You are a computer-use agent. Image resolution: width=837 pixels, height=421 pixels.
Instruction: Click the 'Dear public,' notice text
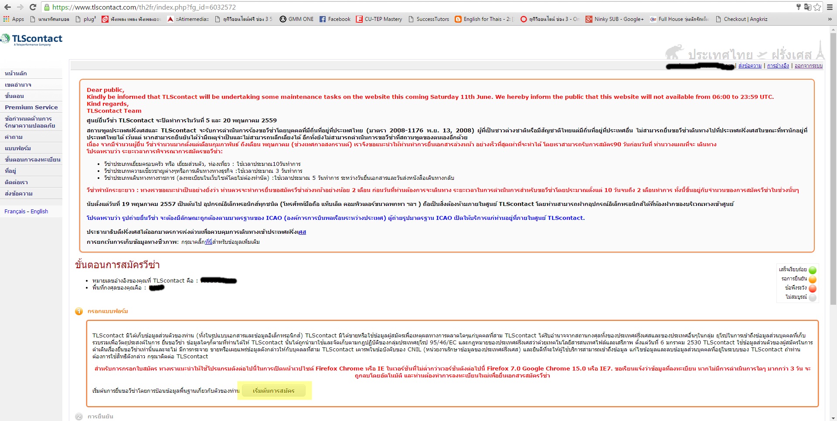(x=105, y=90)
